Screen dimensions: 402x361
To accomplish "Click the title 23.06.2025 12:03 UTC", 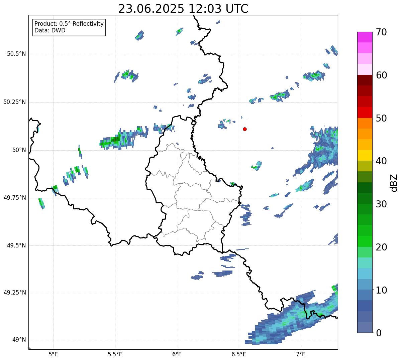I will click(183, 9).
